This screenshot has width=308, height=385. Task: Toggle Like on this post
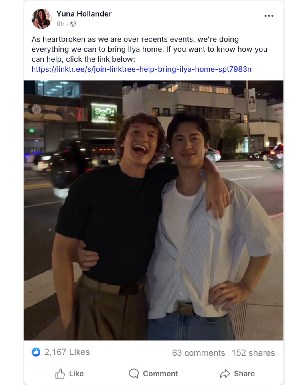[69, 374]
